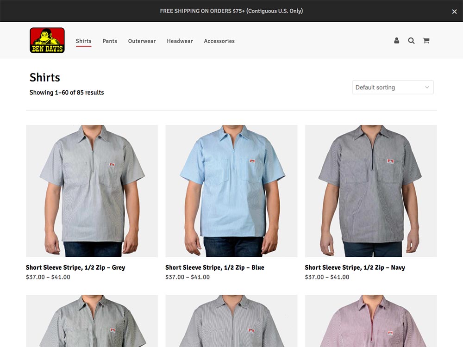This screenshot has height=347, width=463.
Task: Expand the Default sorting dropdown
Action: point(393,87)
